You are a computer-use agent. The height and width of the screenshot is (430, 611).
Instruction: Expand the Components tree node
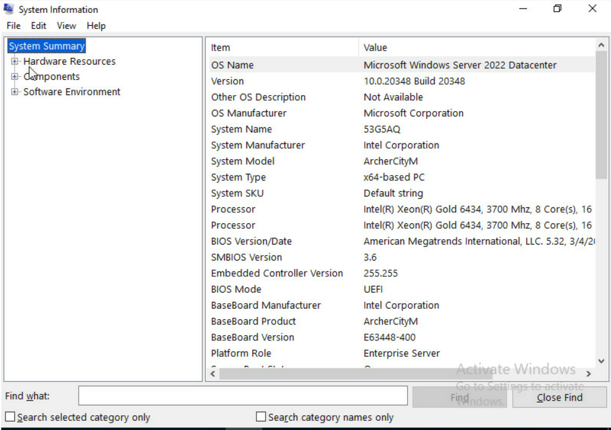point(15,76)
